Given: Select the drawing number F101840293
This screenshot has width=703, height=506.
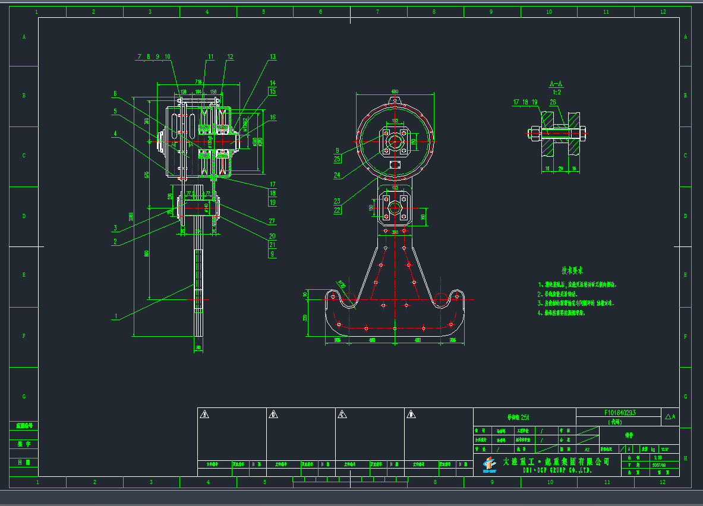Looking at the screenshot, I should (620, 412).
